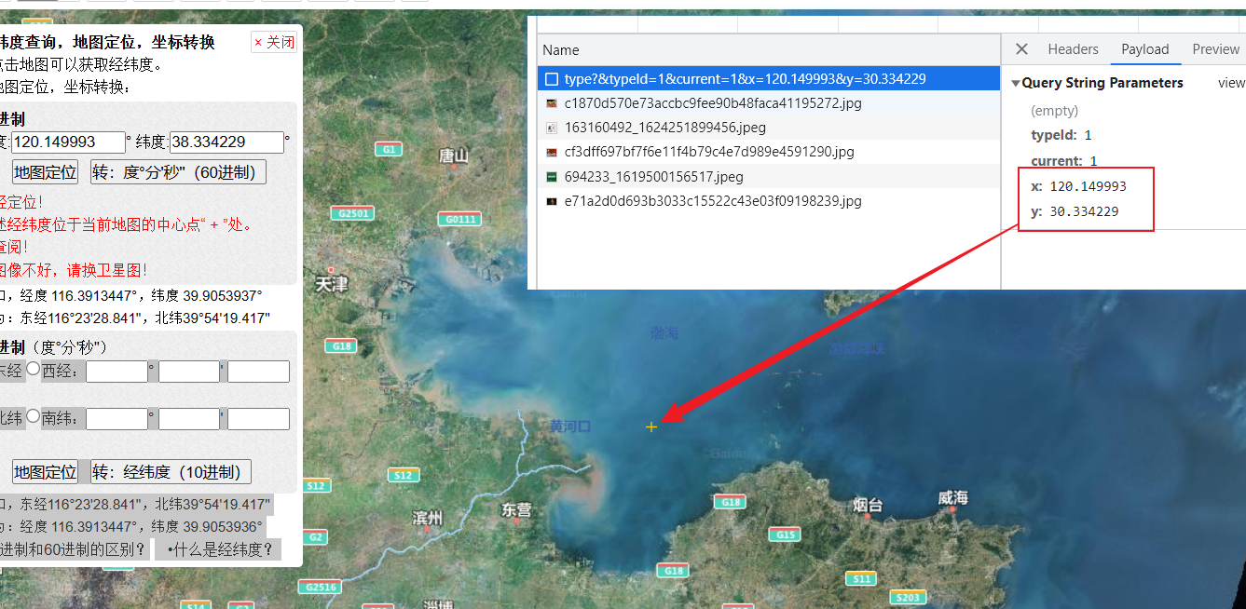
Task: Open the 进制和60进制的区别? link
Action: [73, 549]
